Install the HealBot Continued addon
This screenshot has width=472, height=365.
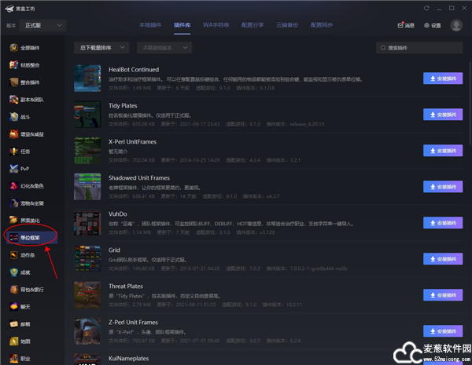[x=443, y=78]
